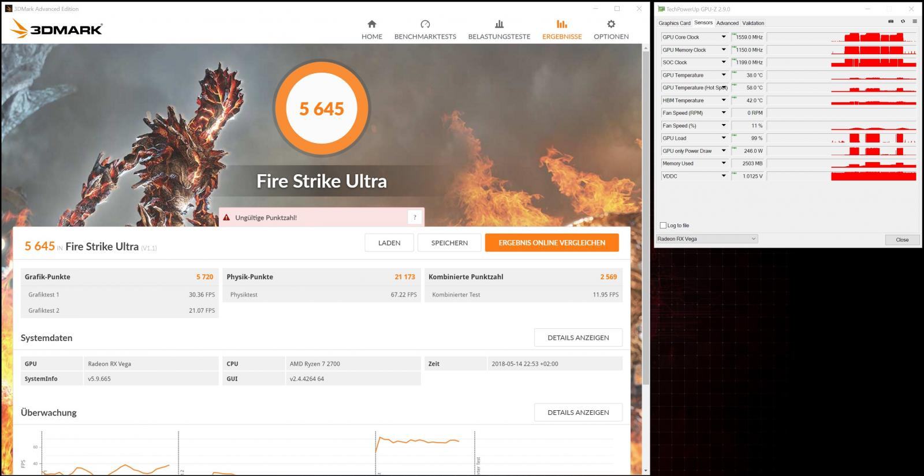The image size is (924, 476).
Task: Click the GPU-Z Close button
Action: (902, 239)
